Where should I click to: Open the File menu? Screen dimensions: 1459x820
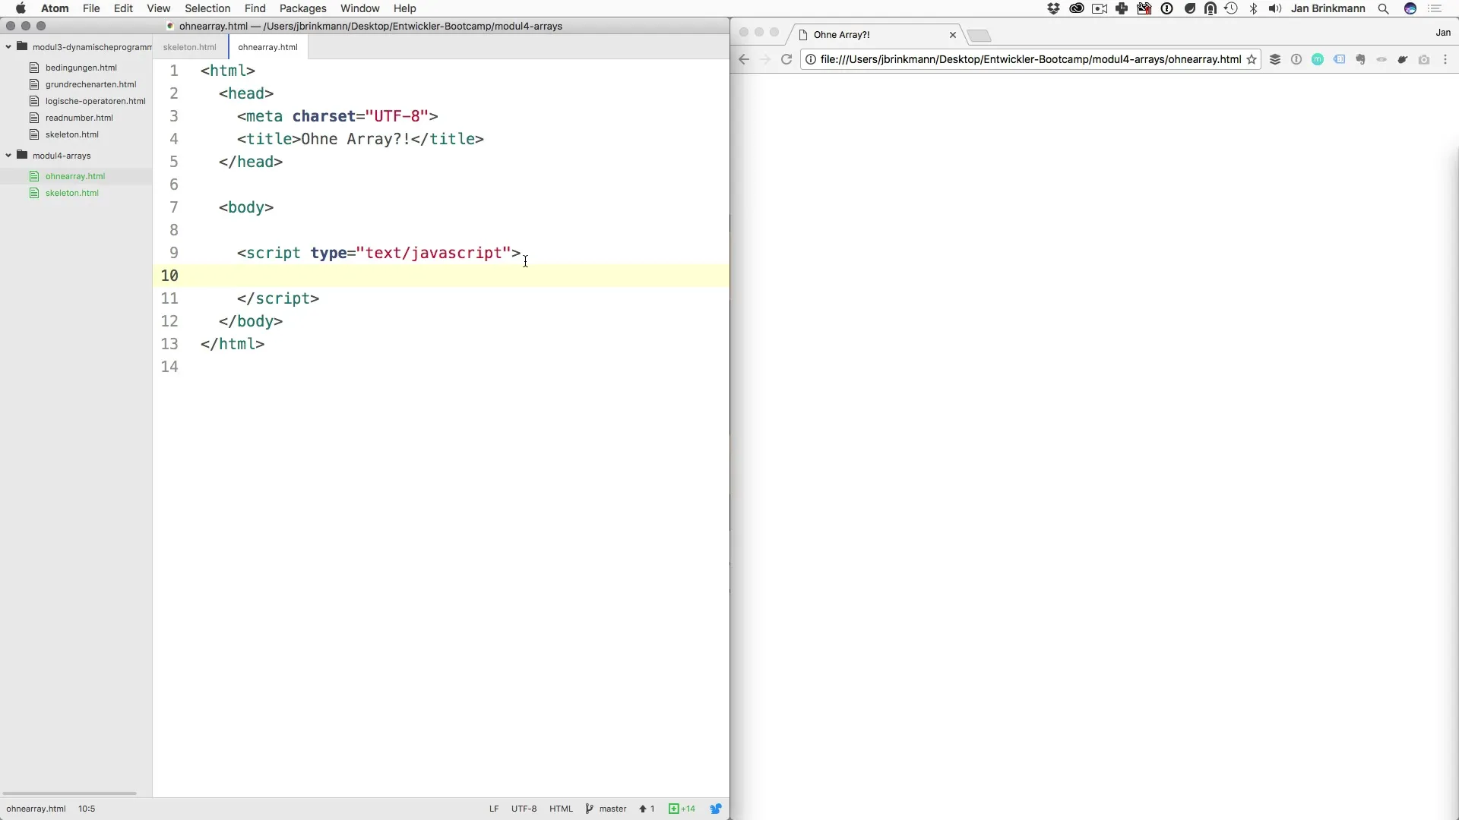click(x=91, y=8)
